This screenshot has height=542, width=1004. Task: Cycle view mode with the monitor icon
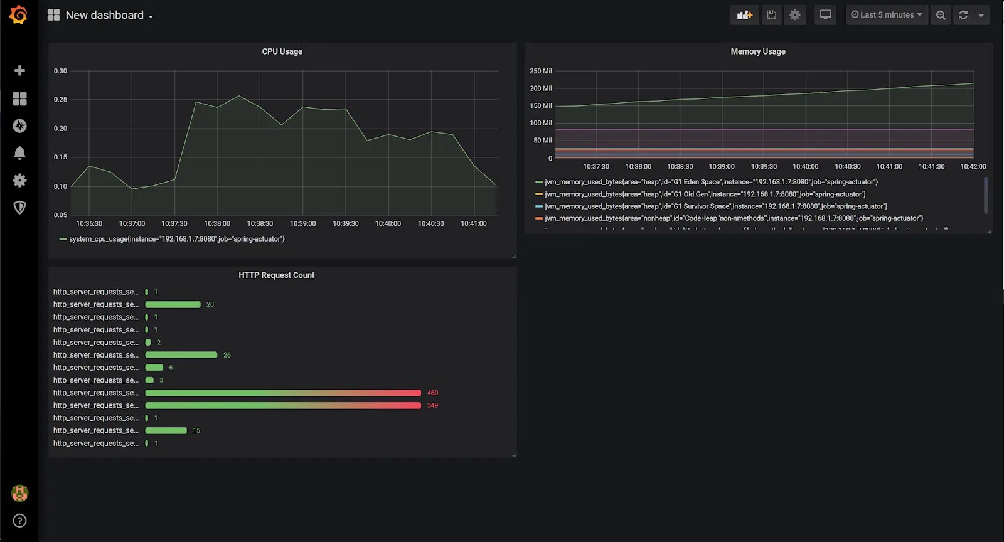[825, 15]
